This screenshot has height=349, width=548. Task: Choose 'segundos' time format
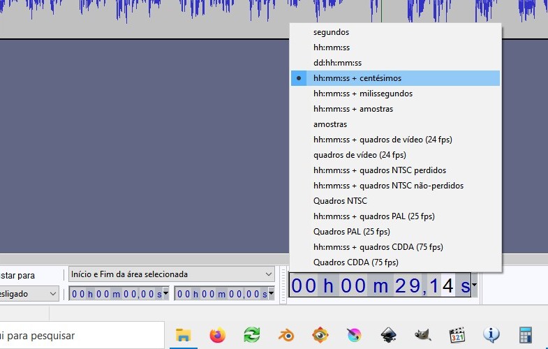click(331, 32)
